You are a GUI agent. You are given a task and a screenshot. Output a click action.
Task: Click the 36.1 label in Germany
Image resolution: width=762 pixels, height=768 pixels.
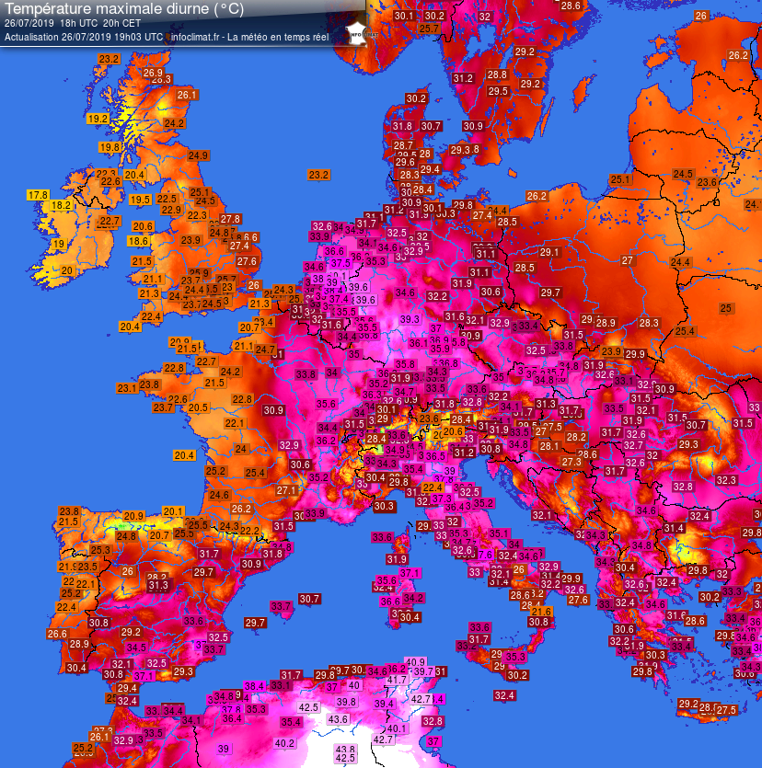coord(419,343)
